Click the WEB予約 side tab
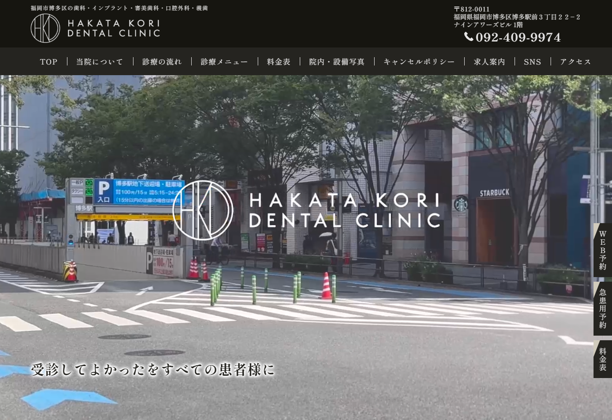 click(x=603, y=250)
